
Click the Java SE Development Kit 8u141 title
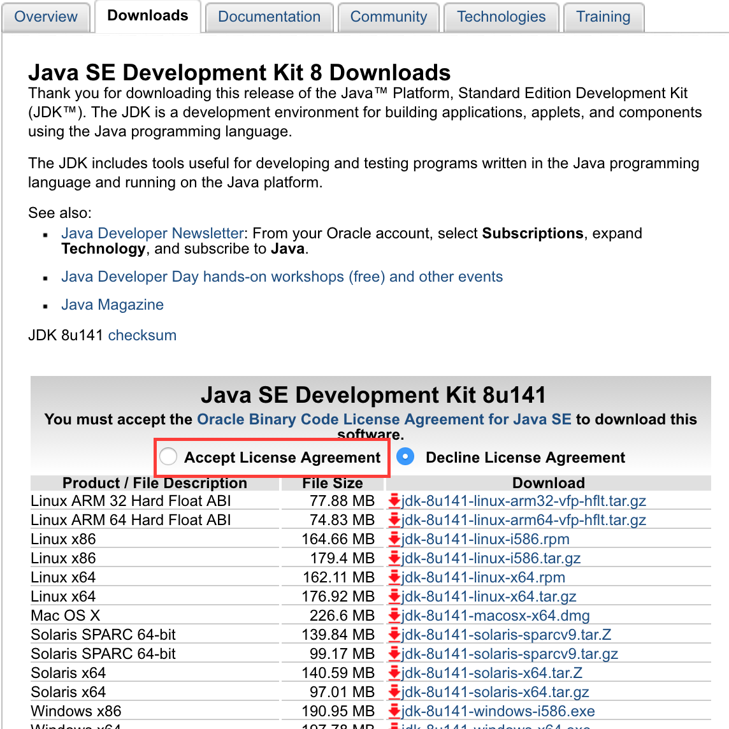click(373, 394)
